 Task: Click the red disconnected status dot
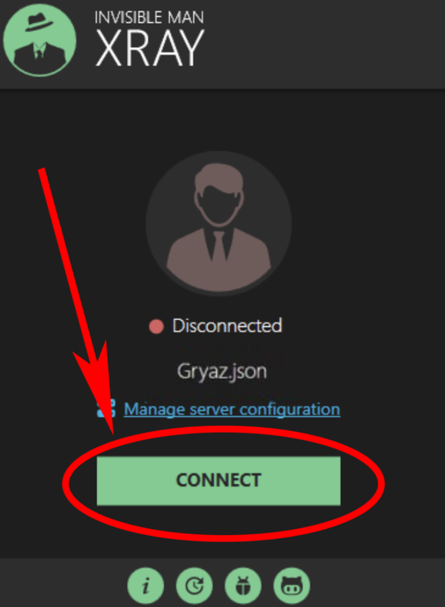point(156,326)
